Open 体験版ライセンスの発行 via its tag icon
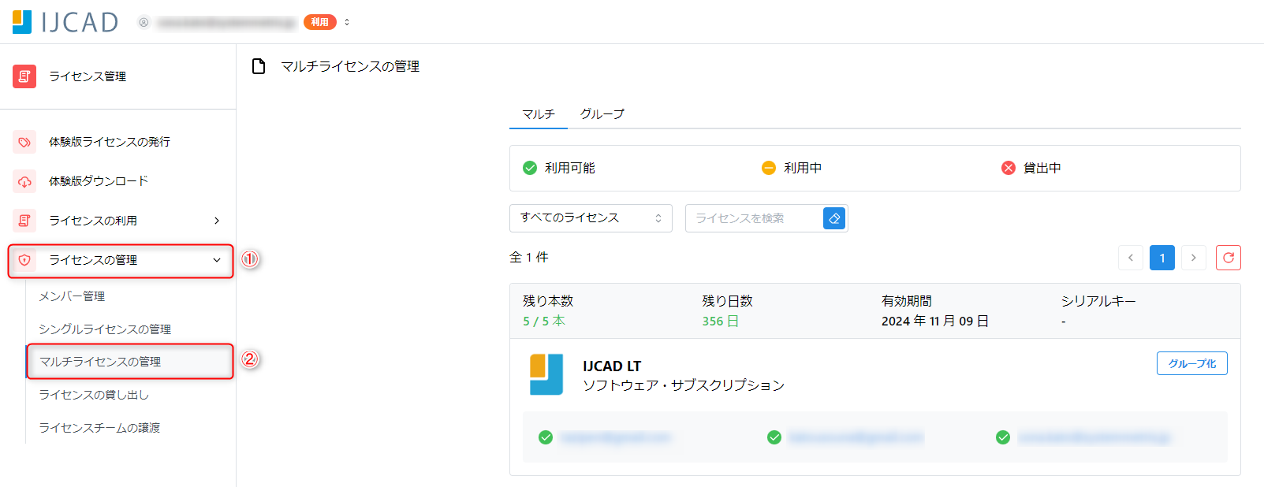Viewport: 1264px width, 487px height. 24,142
